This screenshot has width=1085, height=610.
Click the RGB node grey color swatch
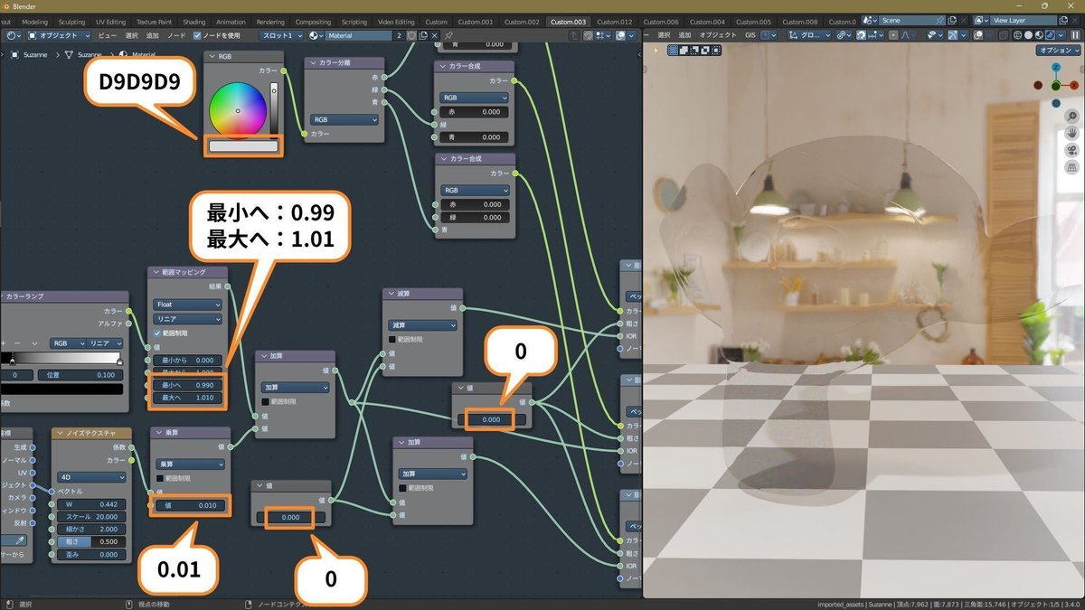(x=243, y=145)
